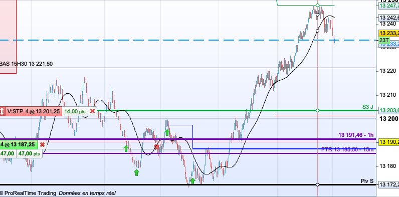The height and width of the screenshot is (197, 399).
Task: Click the circle handle on the S3 J line
Action: point(317,110)
